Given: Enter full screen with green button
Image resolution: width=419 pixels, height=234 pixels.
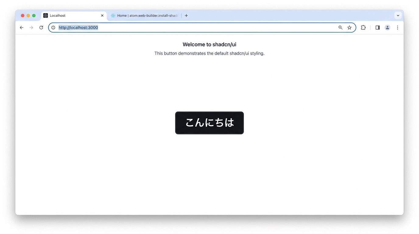Looking at the screenshot, I should pyautogui.click(x=34, y=16).
